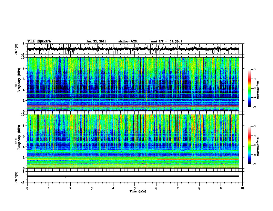Click the "2" kHz tick of ch.2 spectrogram
The height and width of the screenshot is (211, 273).
pos(24,158)
